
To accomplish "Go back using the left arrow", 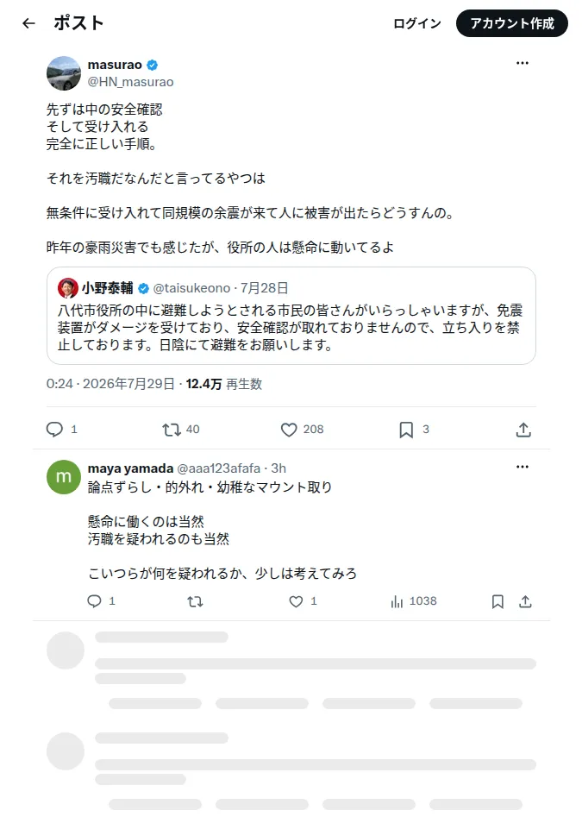I will (x=28, y=23).
